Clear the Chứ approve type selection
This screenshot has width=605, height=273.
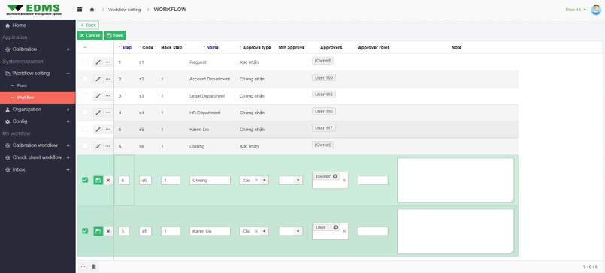[x=256, y=231]
